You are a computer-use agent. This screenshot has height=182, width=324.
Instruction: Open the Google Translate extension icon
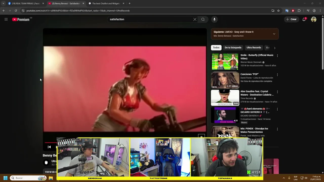(287, 11)
